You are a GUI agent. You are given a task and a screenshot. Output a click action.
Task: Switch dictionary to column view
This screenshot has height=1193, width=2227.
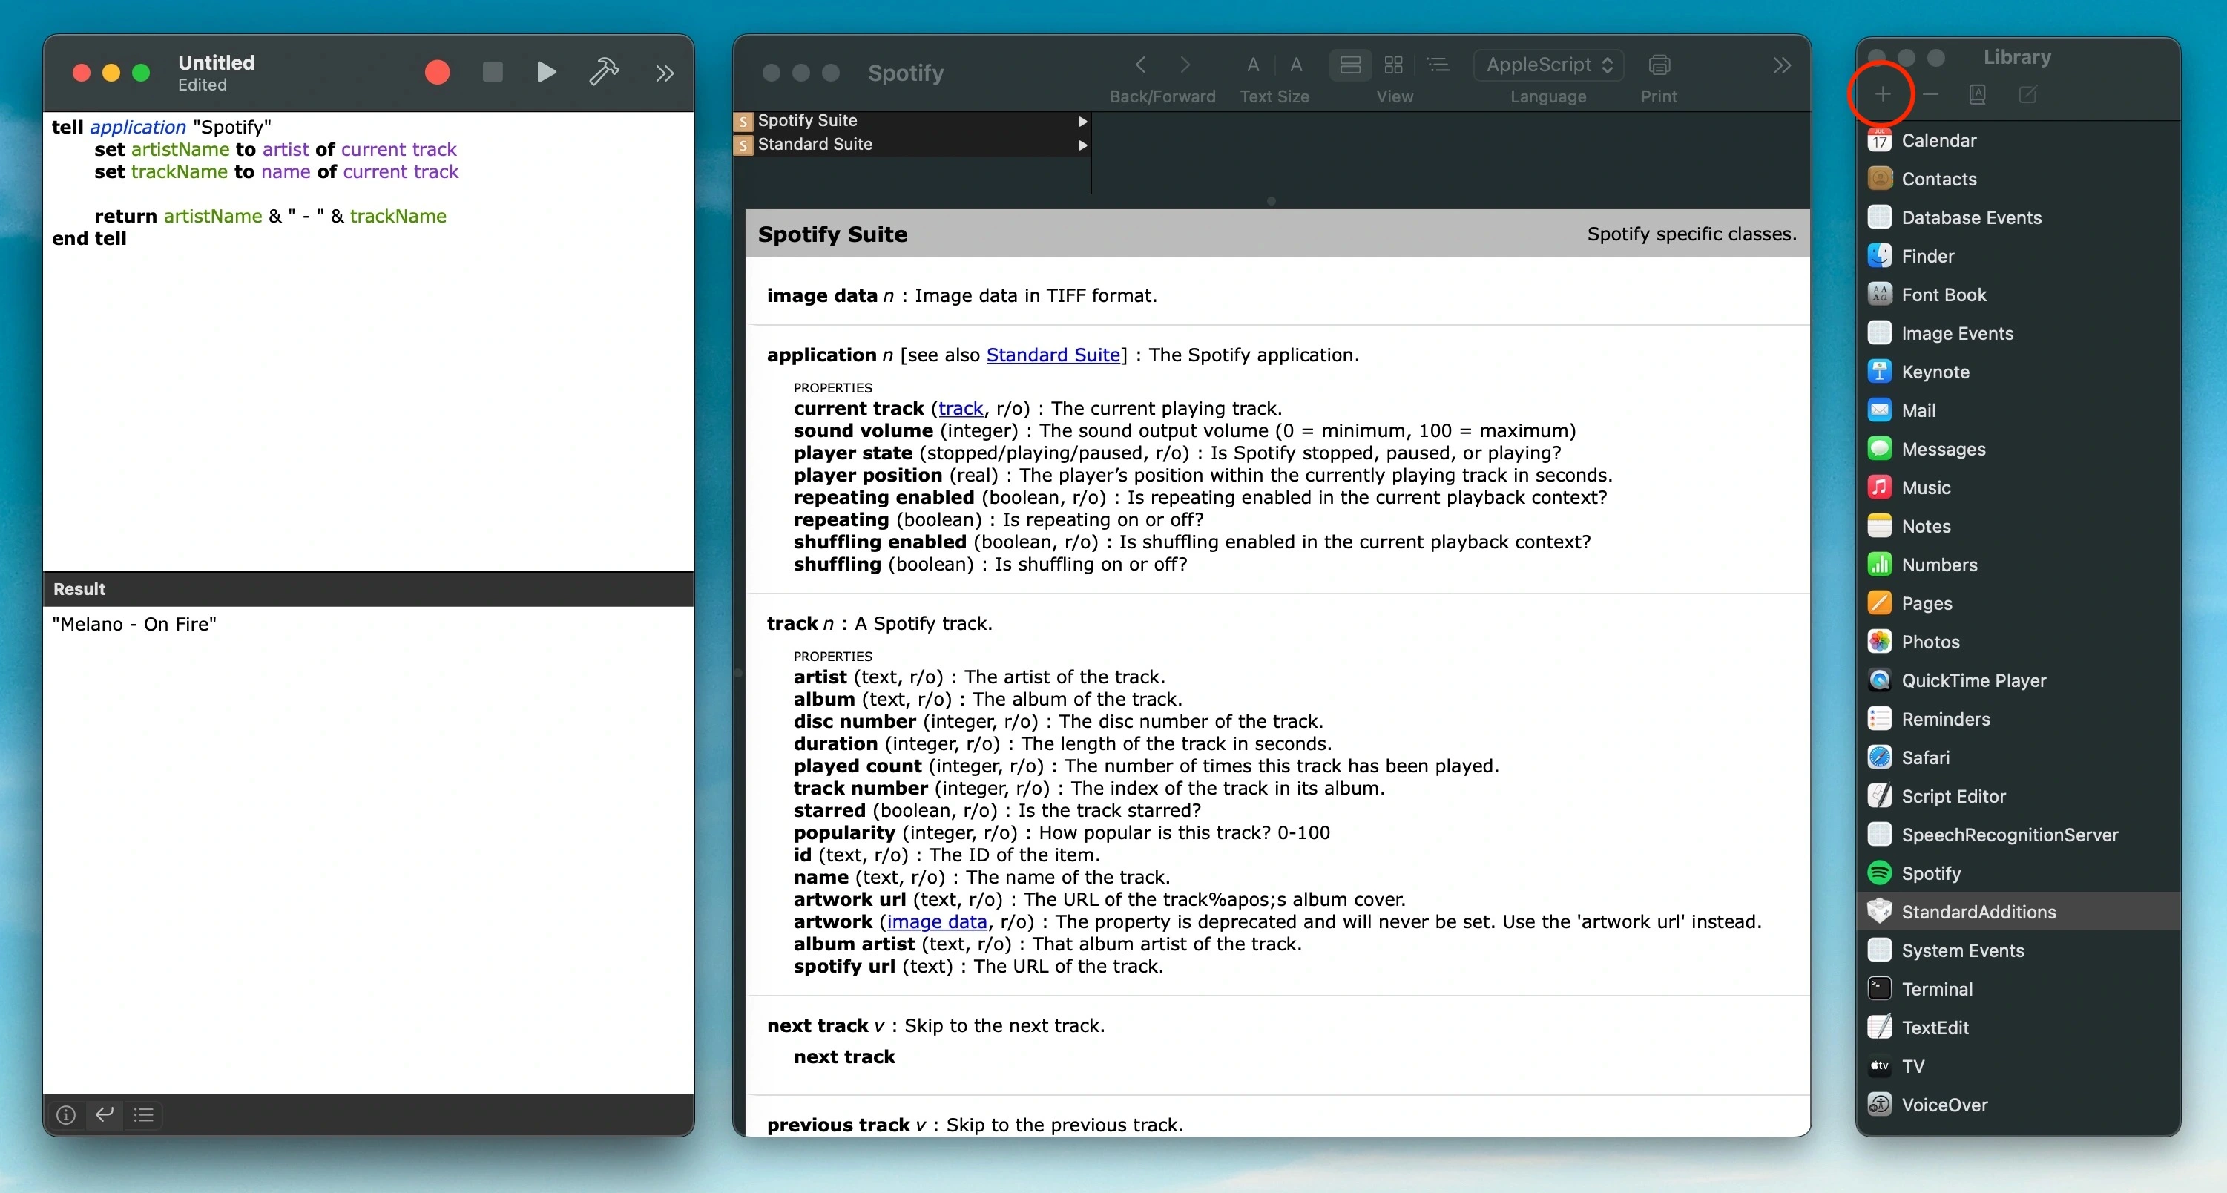tap(1350, 65)
